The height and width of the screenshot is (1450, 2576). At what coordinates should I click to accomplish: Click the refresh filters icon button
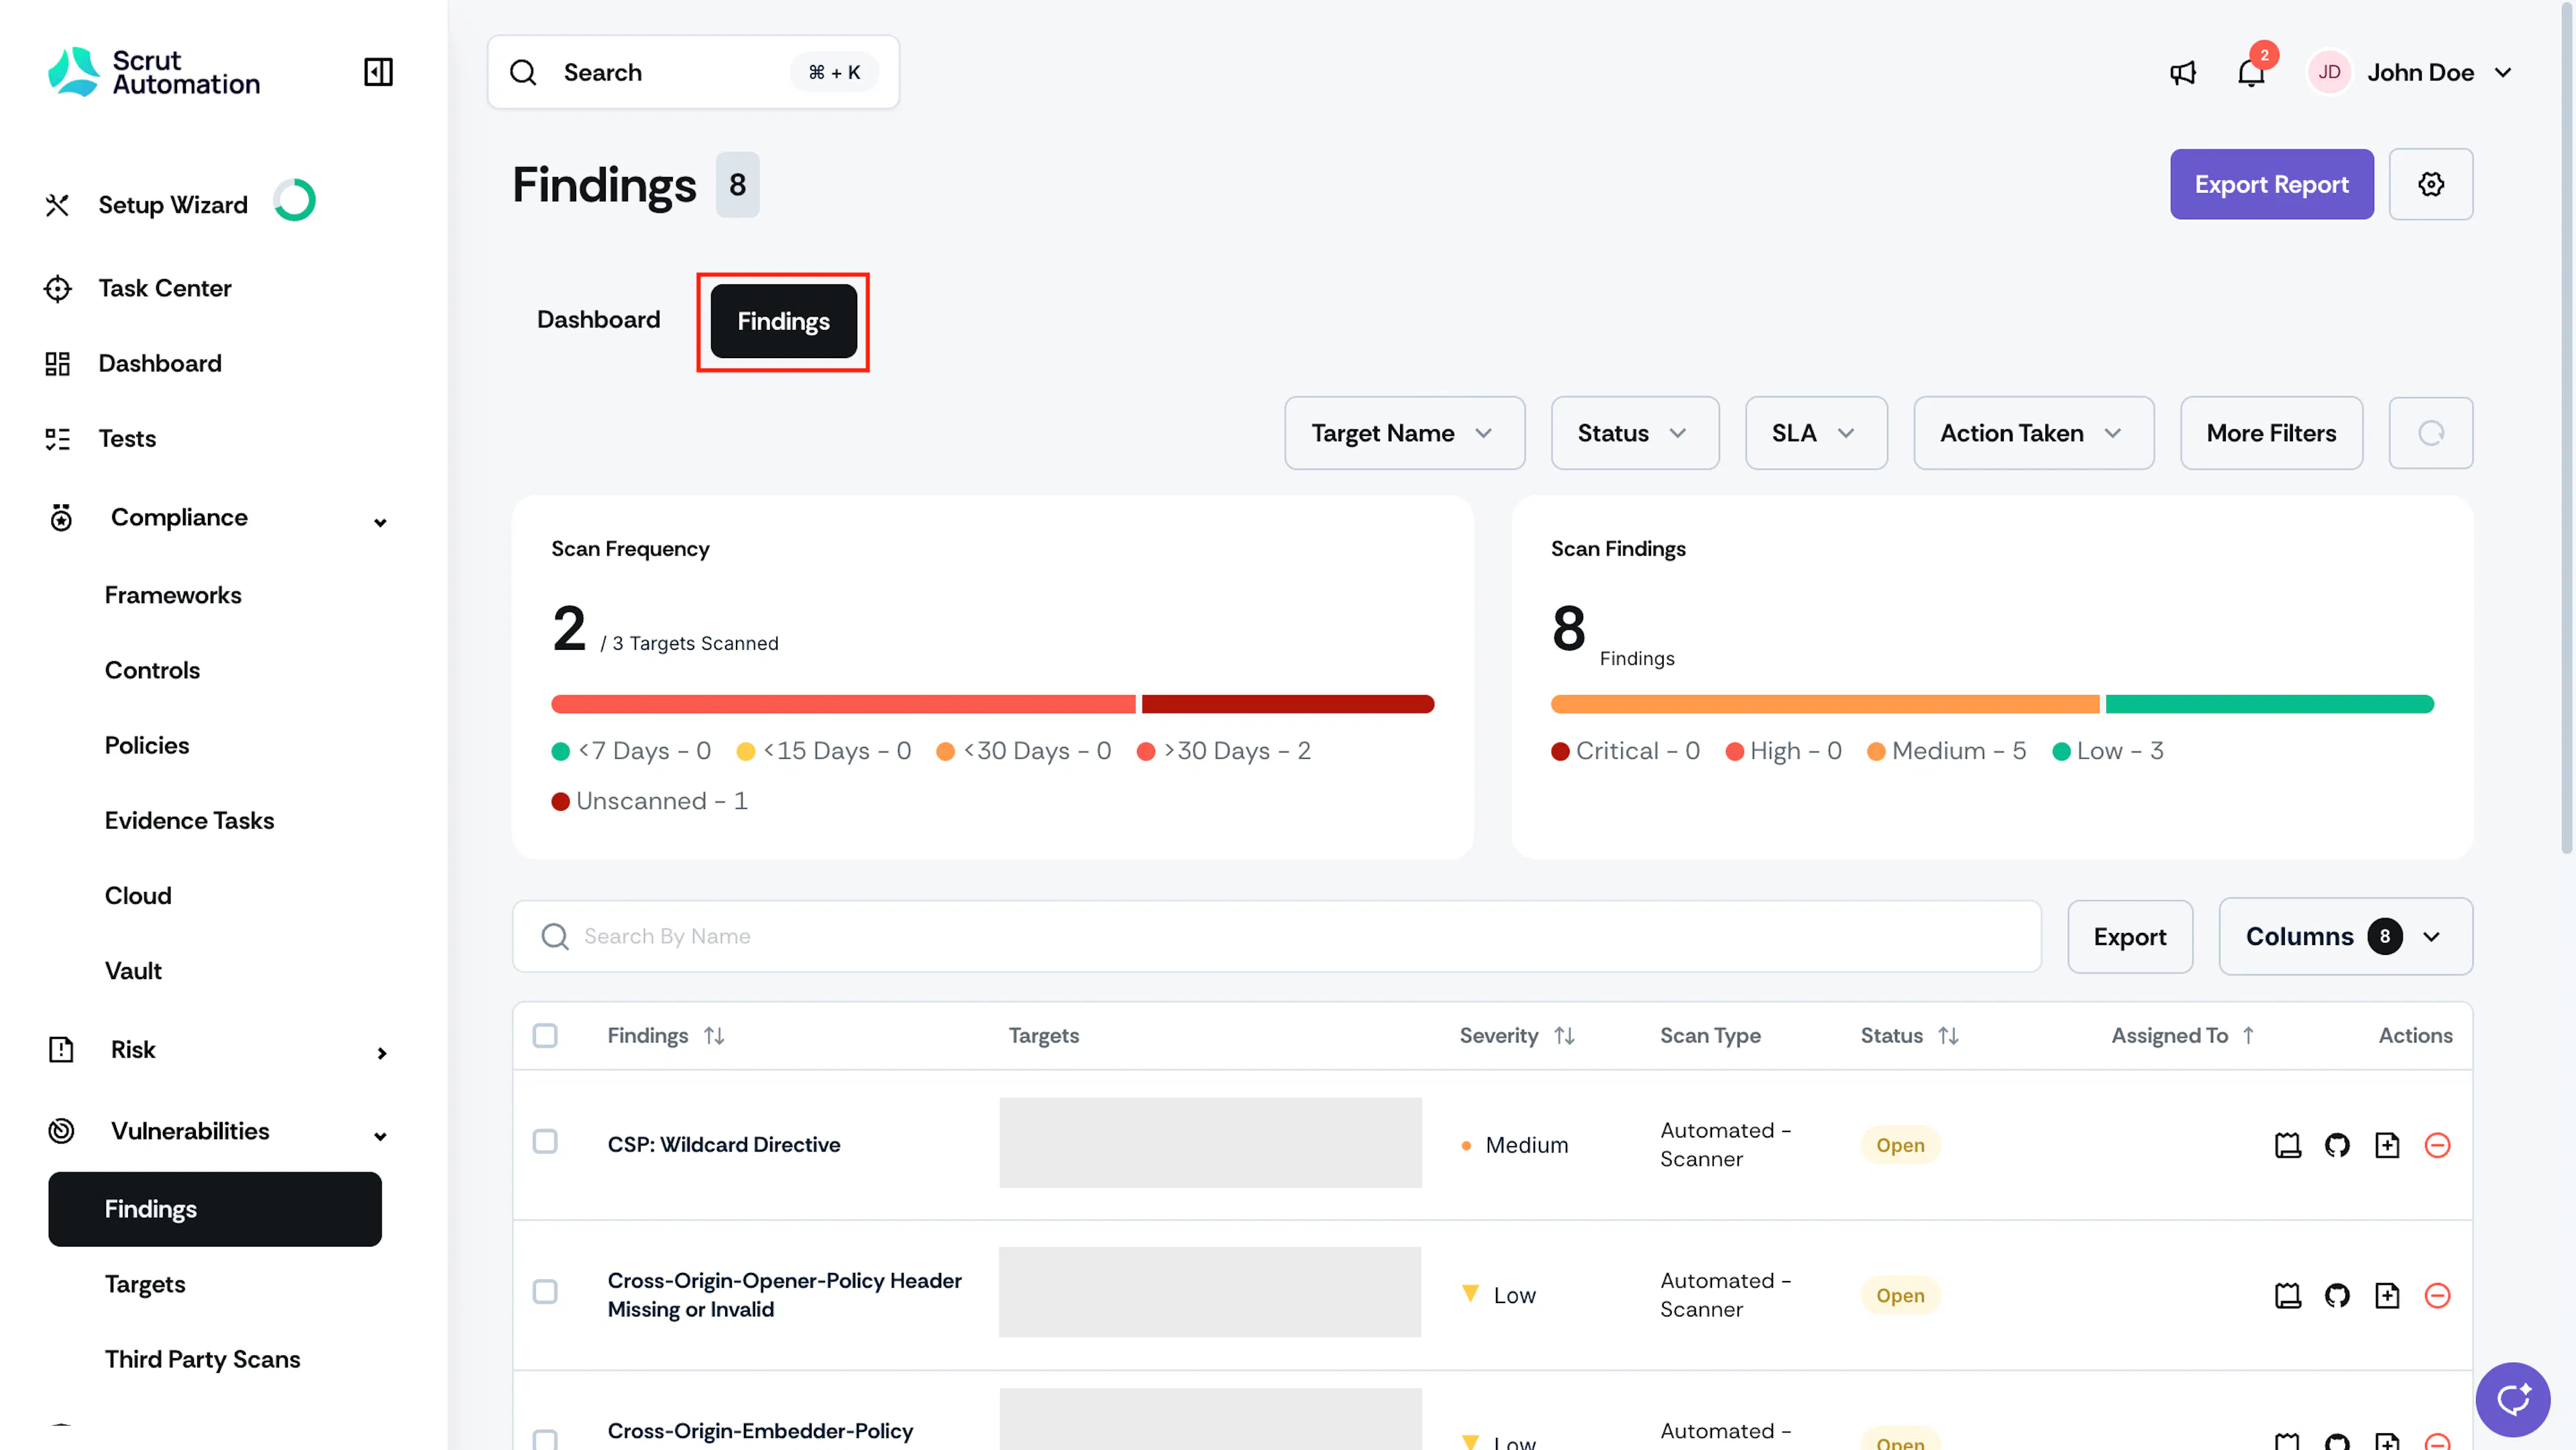coord(2431,433)
